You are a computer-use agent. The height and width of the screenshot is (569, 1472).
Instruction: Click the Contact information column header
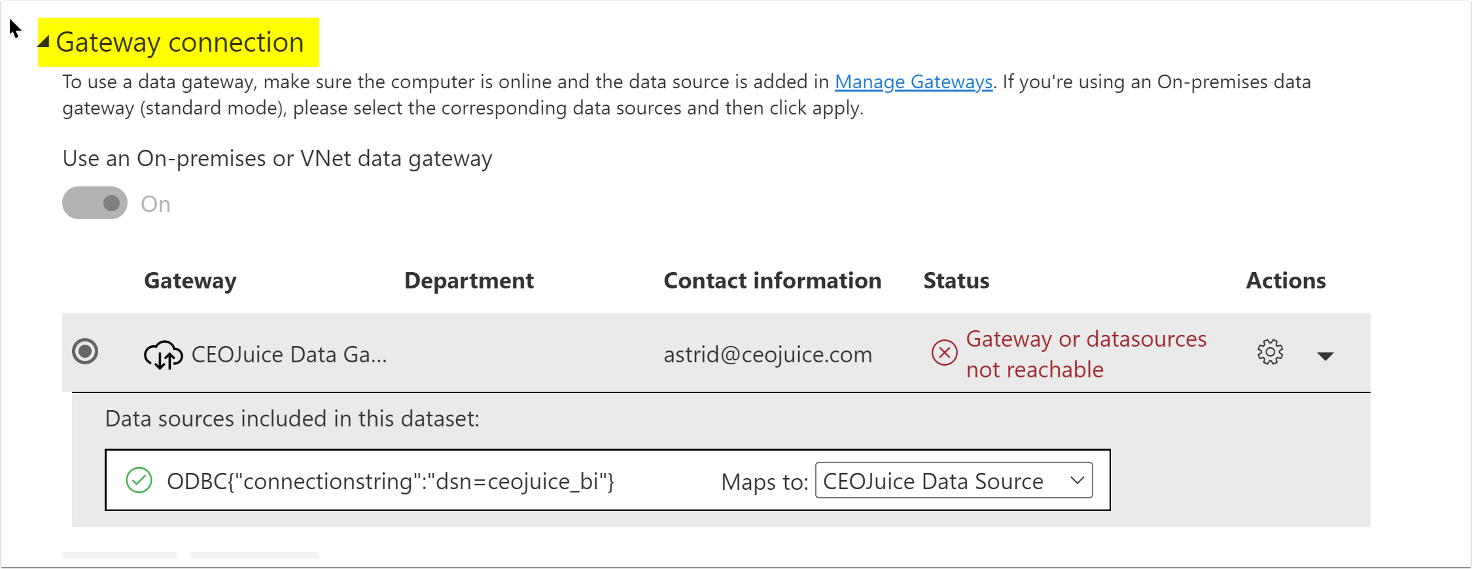(773, 281)
